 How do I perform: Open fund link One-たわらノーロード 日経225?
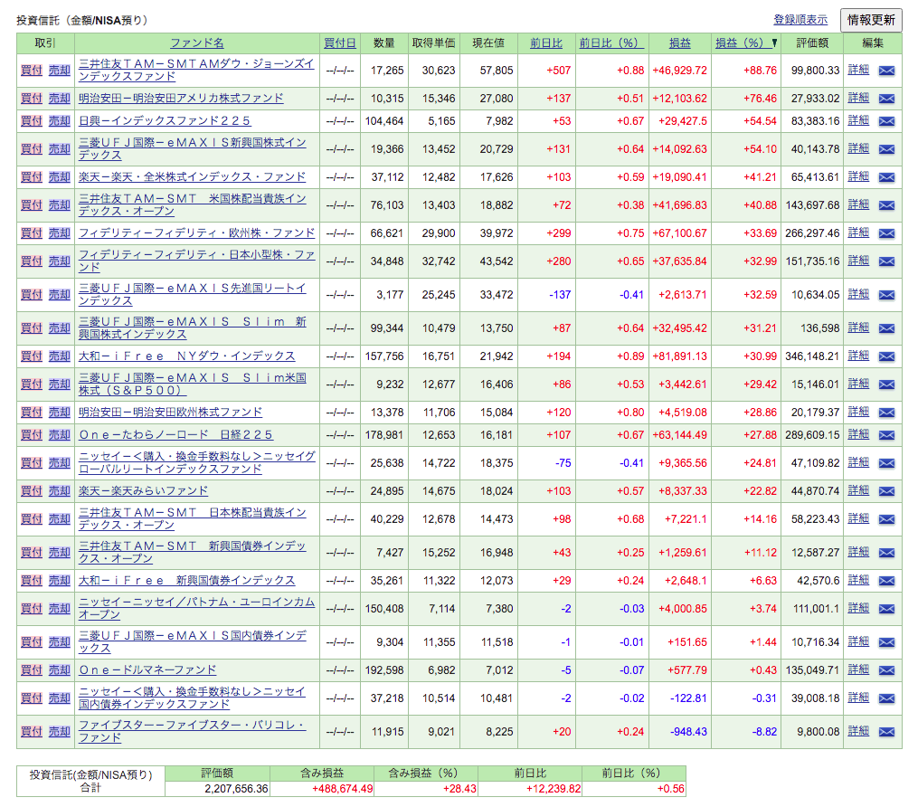click(175, 435)
